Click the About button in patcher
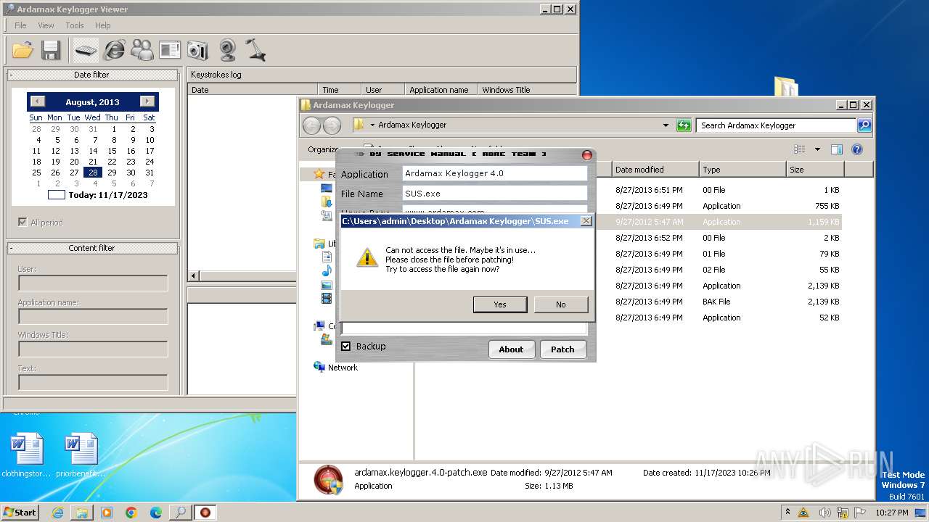This screenshot has width=929, height=522. pyautogui.click(x=511, y=349)
